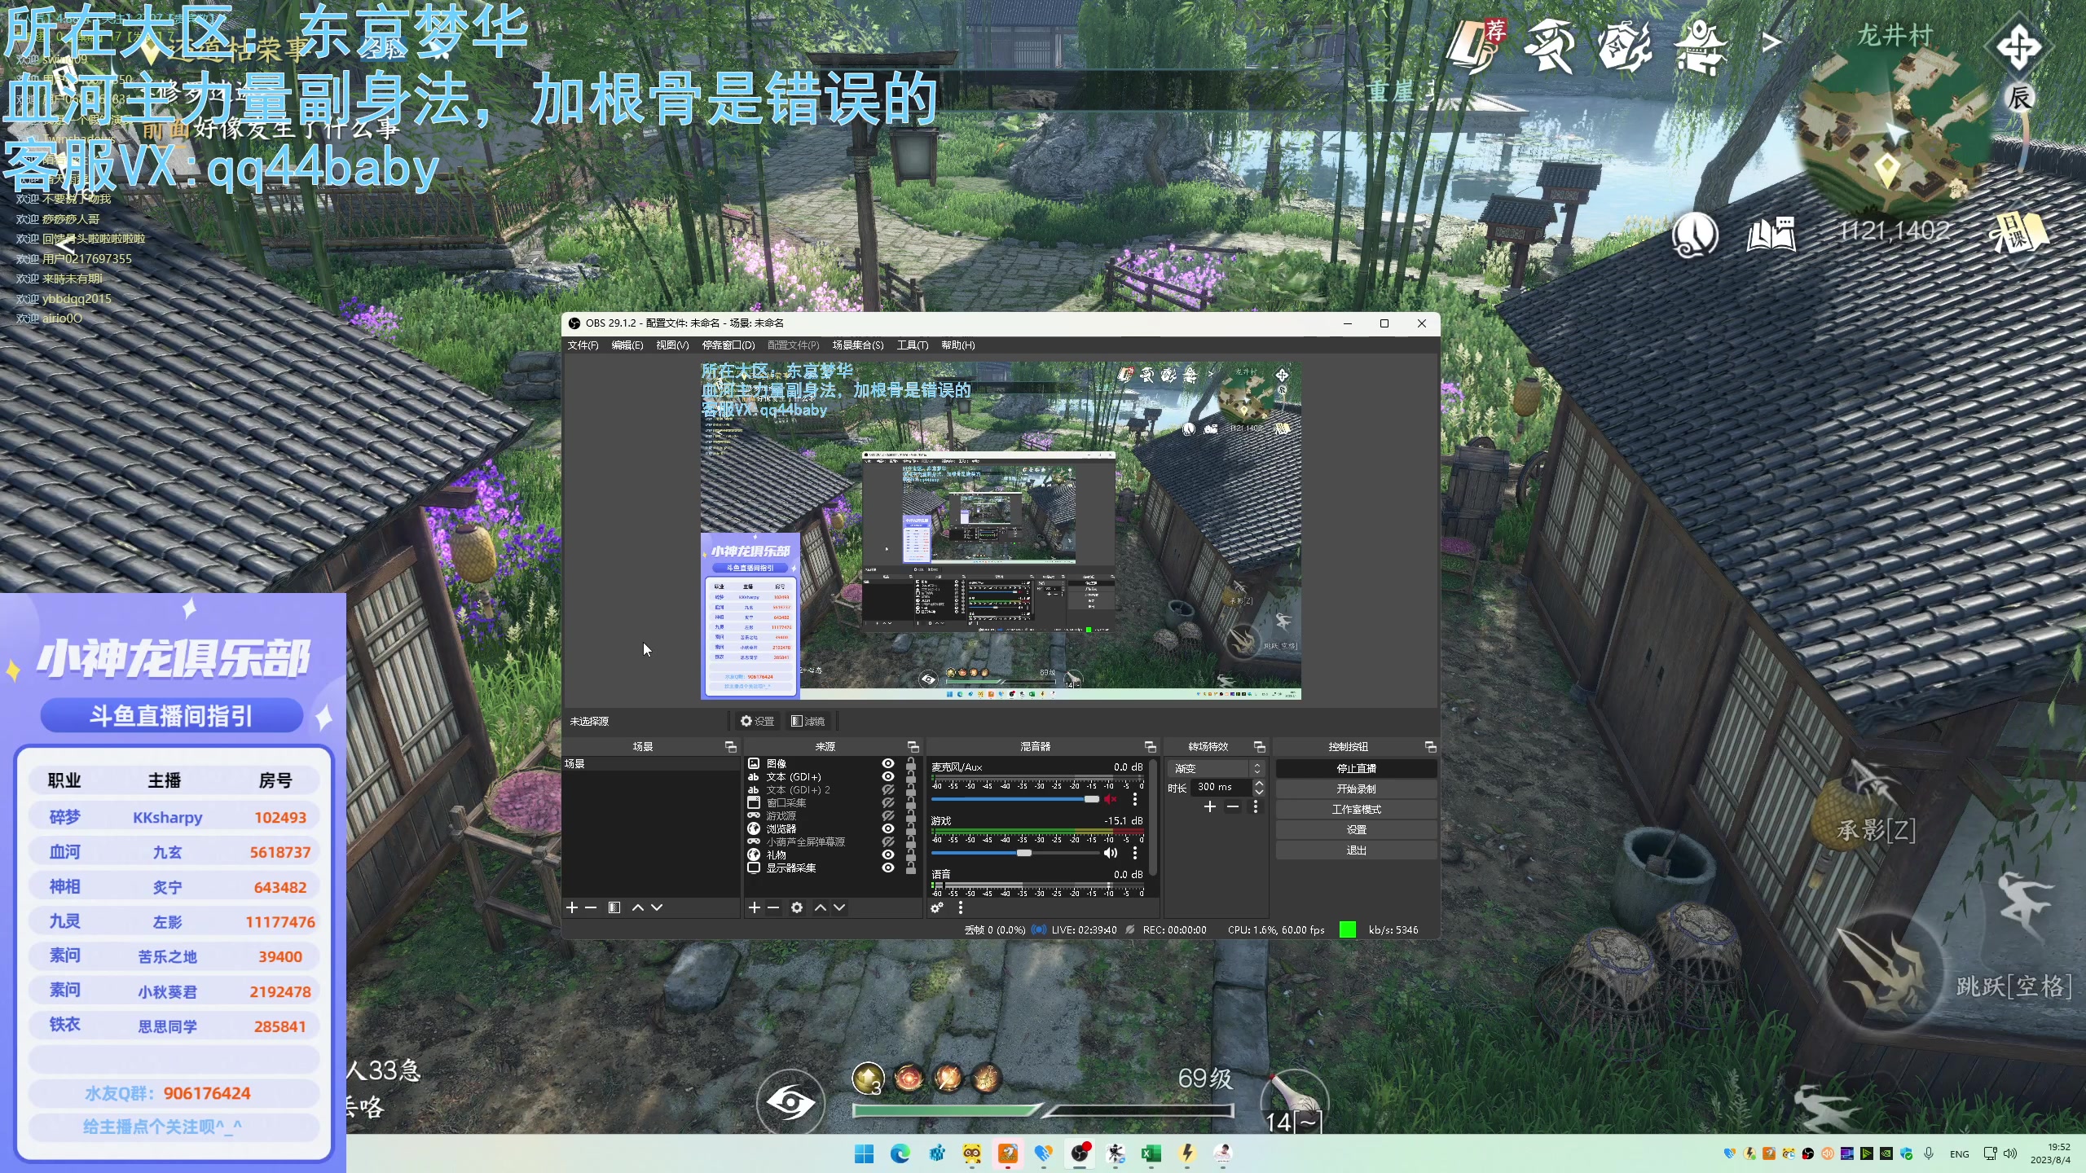This screenshot has width=2086, height=1173.
Task: Click the 开始录制 button
Action: [1356, 789]
